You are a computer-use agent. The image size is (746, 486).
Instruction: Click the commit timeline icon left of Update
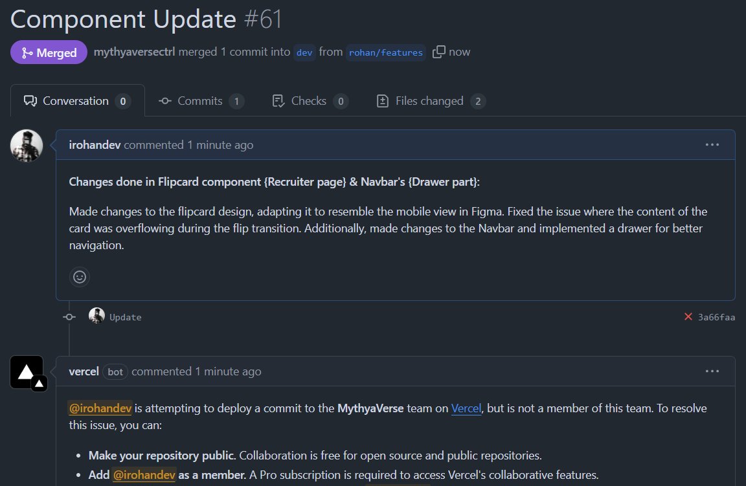click(x=69, y=316)
